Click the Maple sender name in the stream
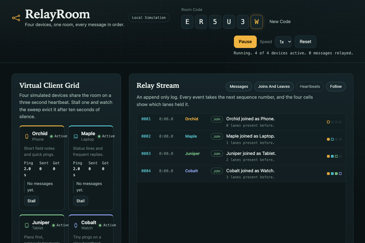This screenshot has height=243, width=365. (x=191, y=136)
